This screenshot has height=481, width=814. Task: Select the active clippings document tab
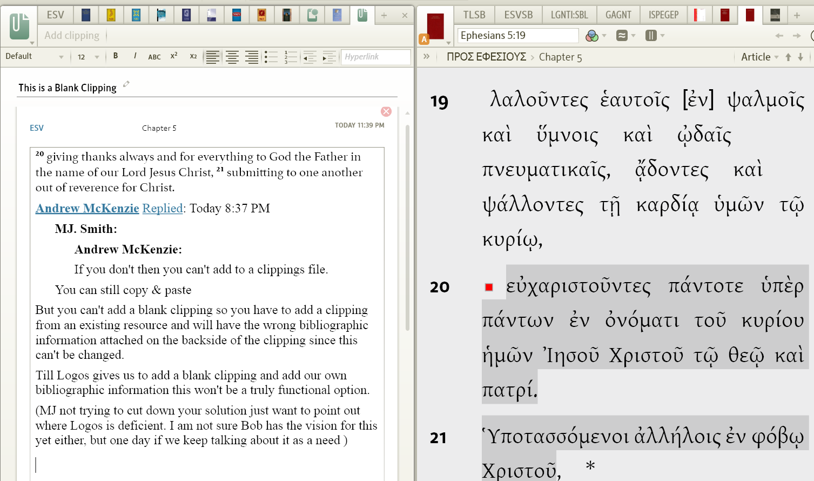[362, 15]
